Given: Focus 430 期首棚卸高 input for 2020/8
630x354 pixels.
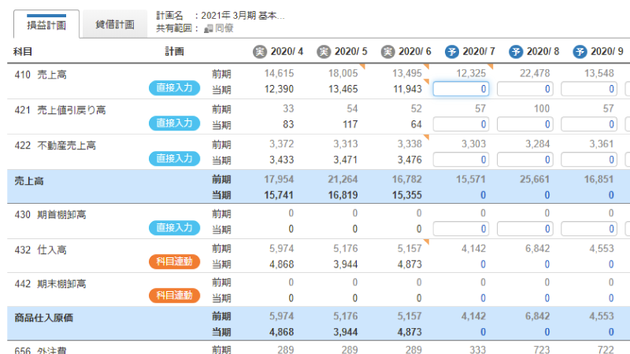Looking at the screenshot, I should tap(525, 229).
